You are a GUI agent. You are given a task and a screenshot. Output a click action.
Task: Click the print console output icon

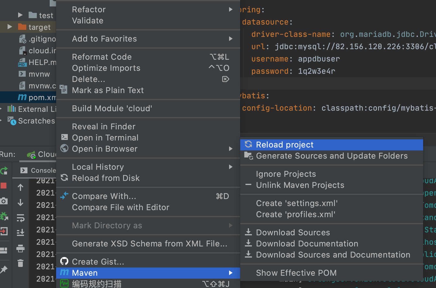point(20,248)
